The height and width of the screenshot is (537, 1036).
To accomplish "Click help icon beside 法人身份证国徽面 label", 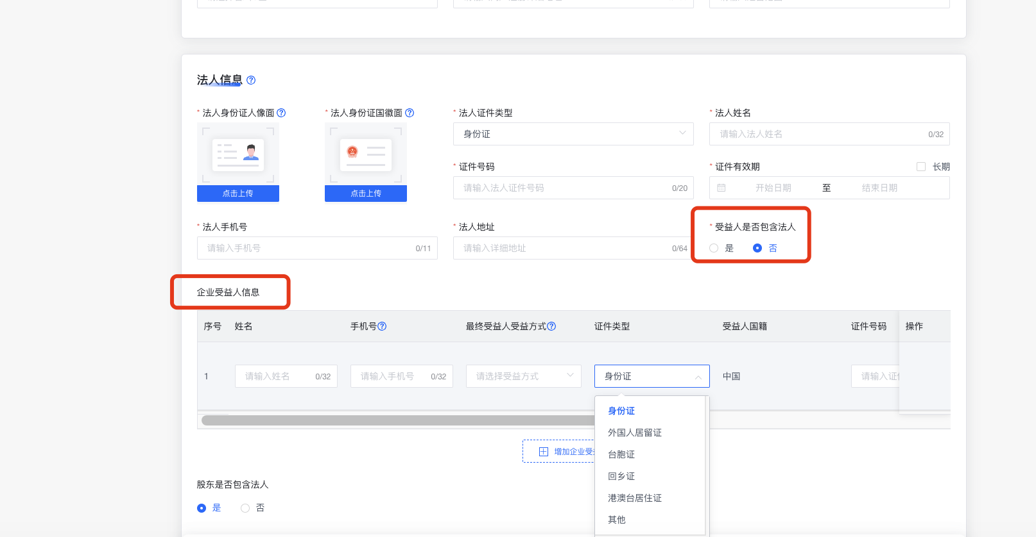I will point(410,113).
